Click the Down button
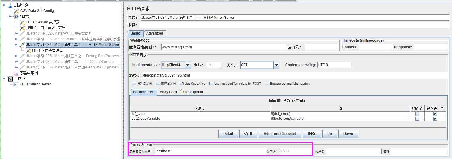Screen dimensions: 452x159 point(348,134)
